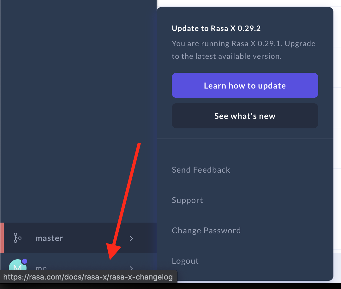This screenshot has height=289, width=341.
Task: Open the Send Feedback link
Action: tap(201, 170)
